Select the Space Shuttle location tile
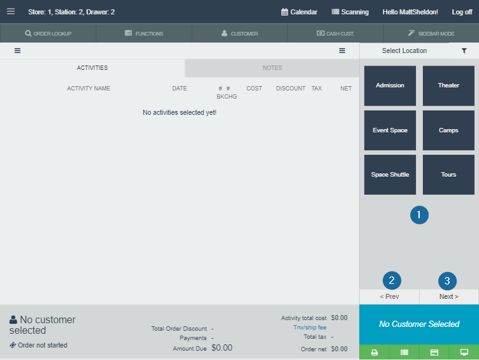This screenshot has height=360, width=479. (390, 175)
